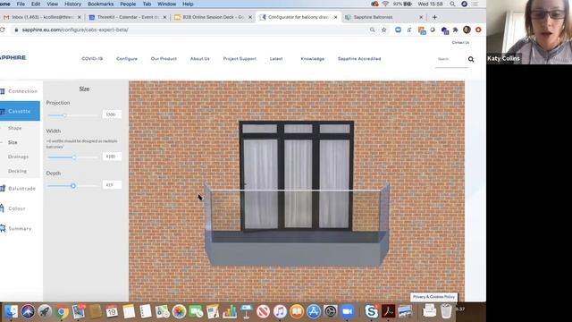Open the App Store from the dock
Image resolution: width=572 pixels, height=322 pixels.
(x=314, y=311)
